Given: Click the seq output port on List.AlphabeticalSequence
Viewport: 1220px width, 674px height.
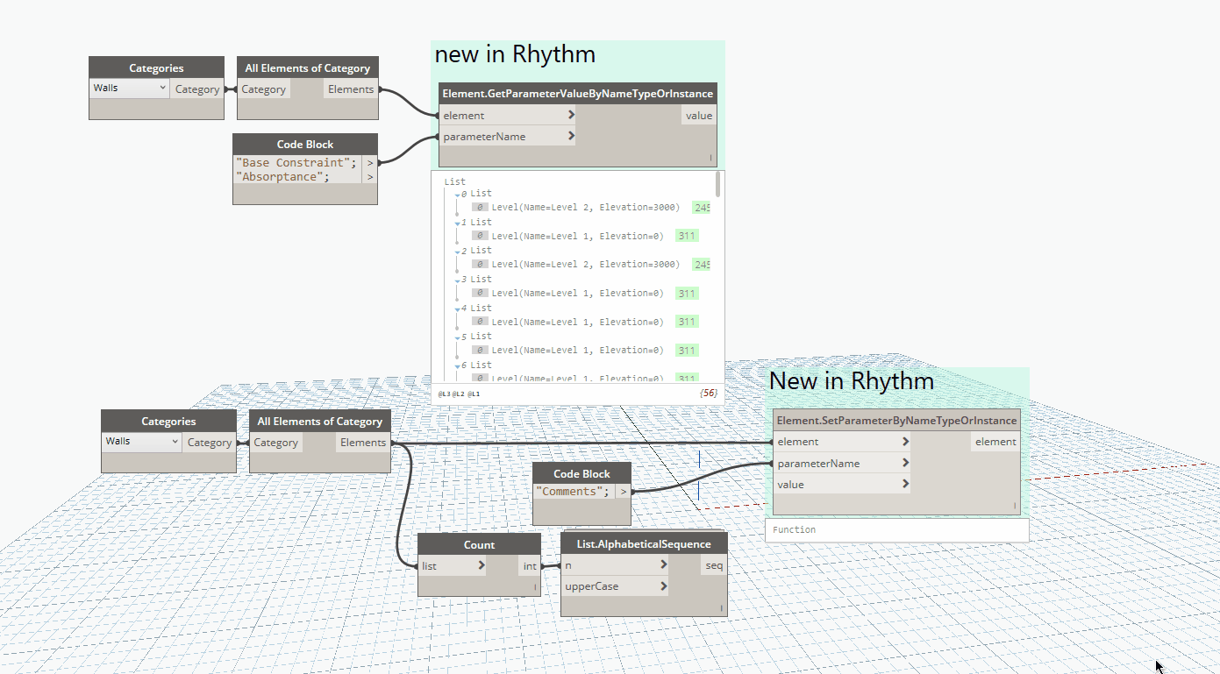Looking at the screenshot, I should pos(714,565).
